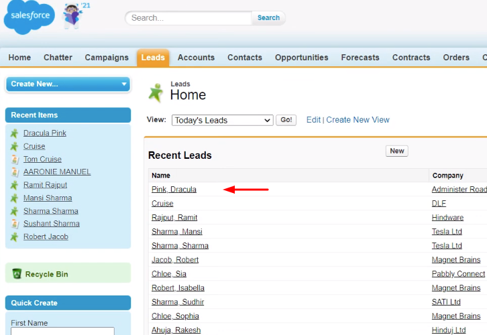This screenshot has height=335, width=487.
Task: Open lead Chloe, Sia
Action: (x=169, y=274)
